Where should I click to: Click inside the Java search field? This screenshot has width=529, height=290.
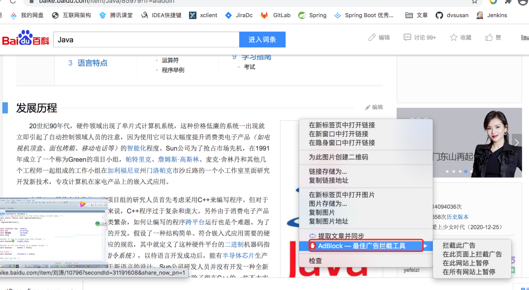[x=147, y=39]
